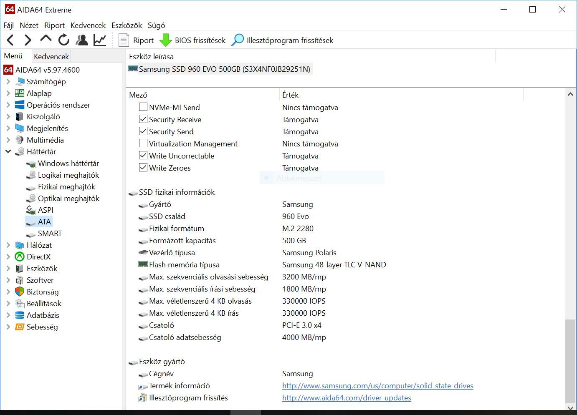Select the Fizikai meghajtók tree item
Screen dimensions: 577x415
click(x=66, y=186)
